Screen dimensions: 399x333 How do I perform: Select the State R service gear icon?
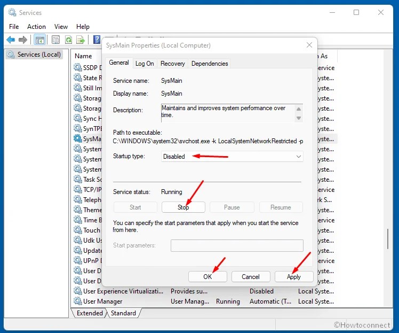[77, 78]
